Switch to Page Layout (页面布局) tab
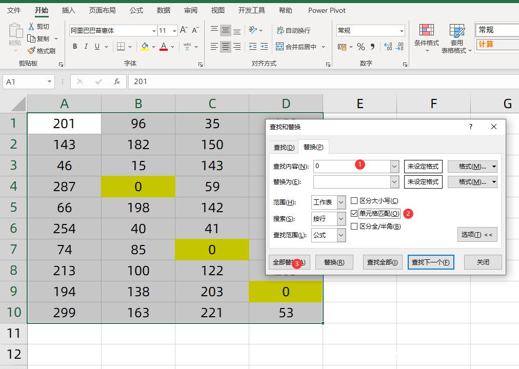Image resolution: width=519 pixels, height=369 pixels. click(102, 10)
